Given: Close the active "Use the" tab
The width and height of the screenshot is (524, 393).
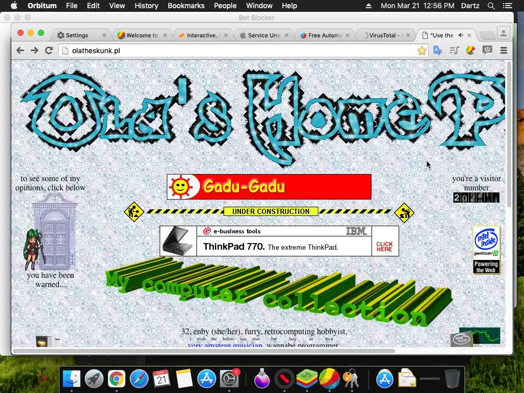Looking at the screenshot, I should 469,35.
